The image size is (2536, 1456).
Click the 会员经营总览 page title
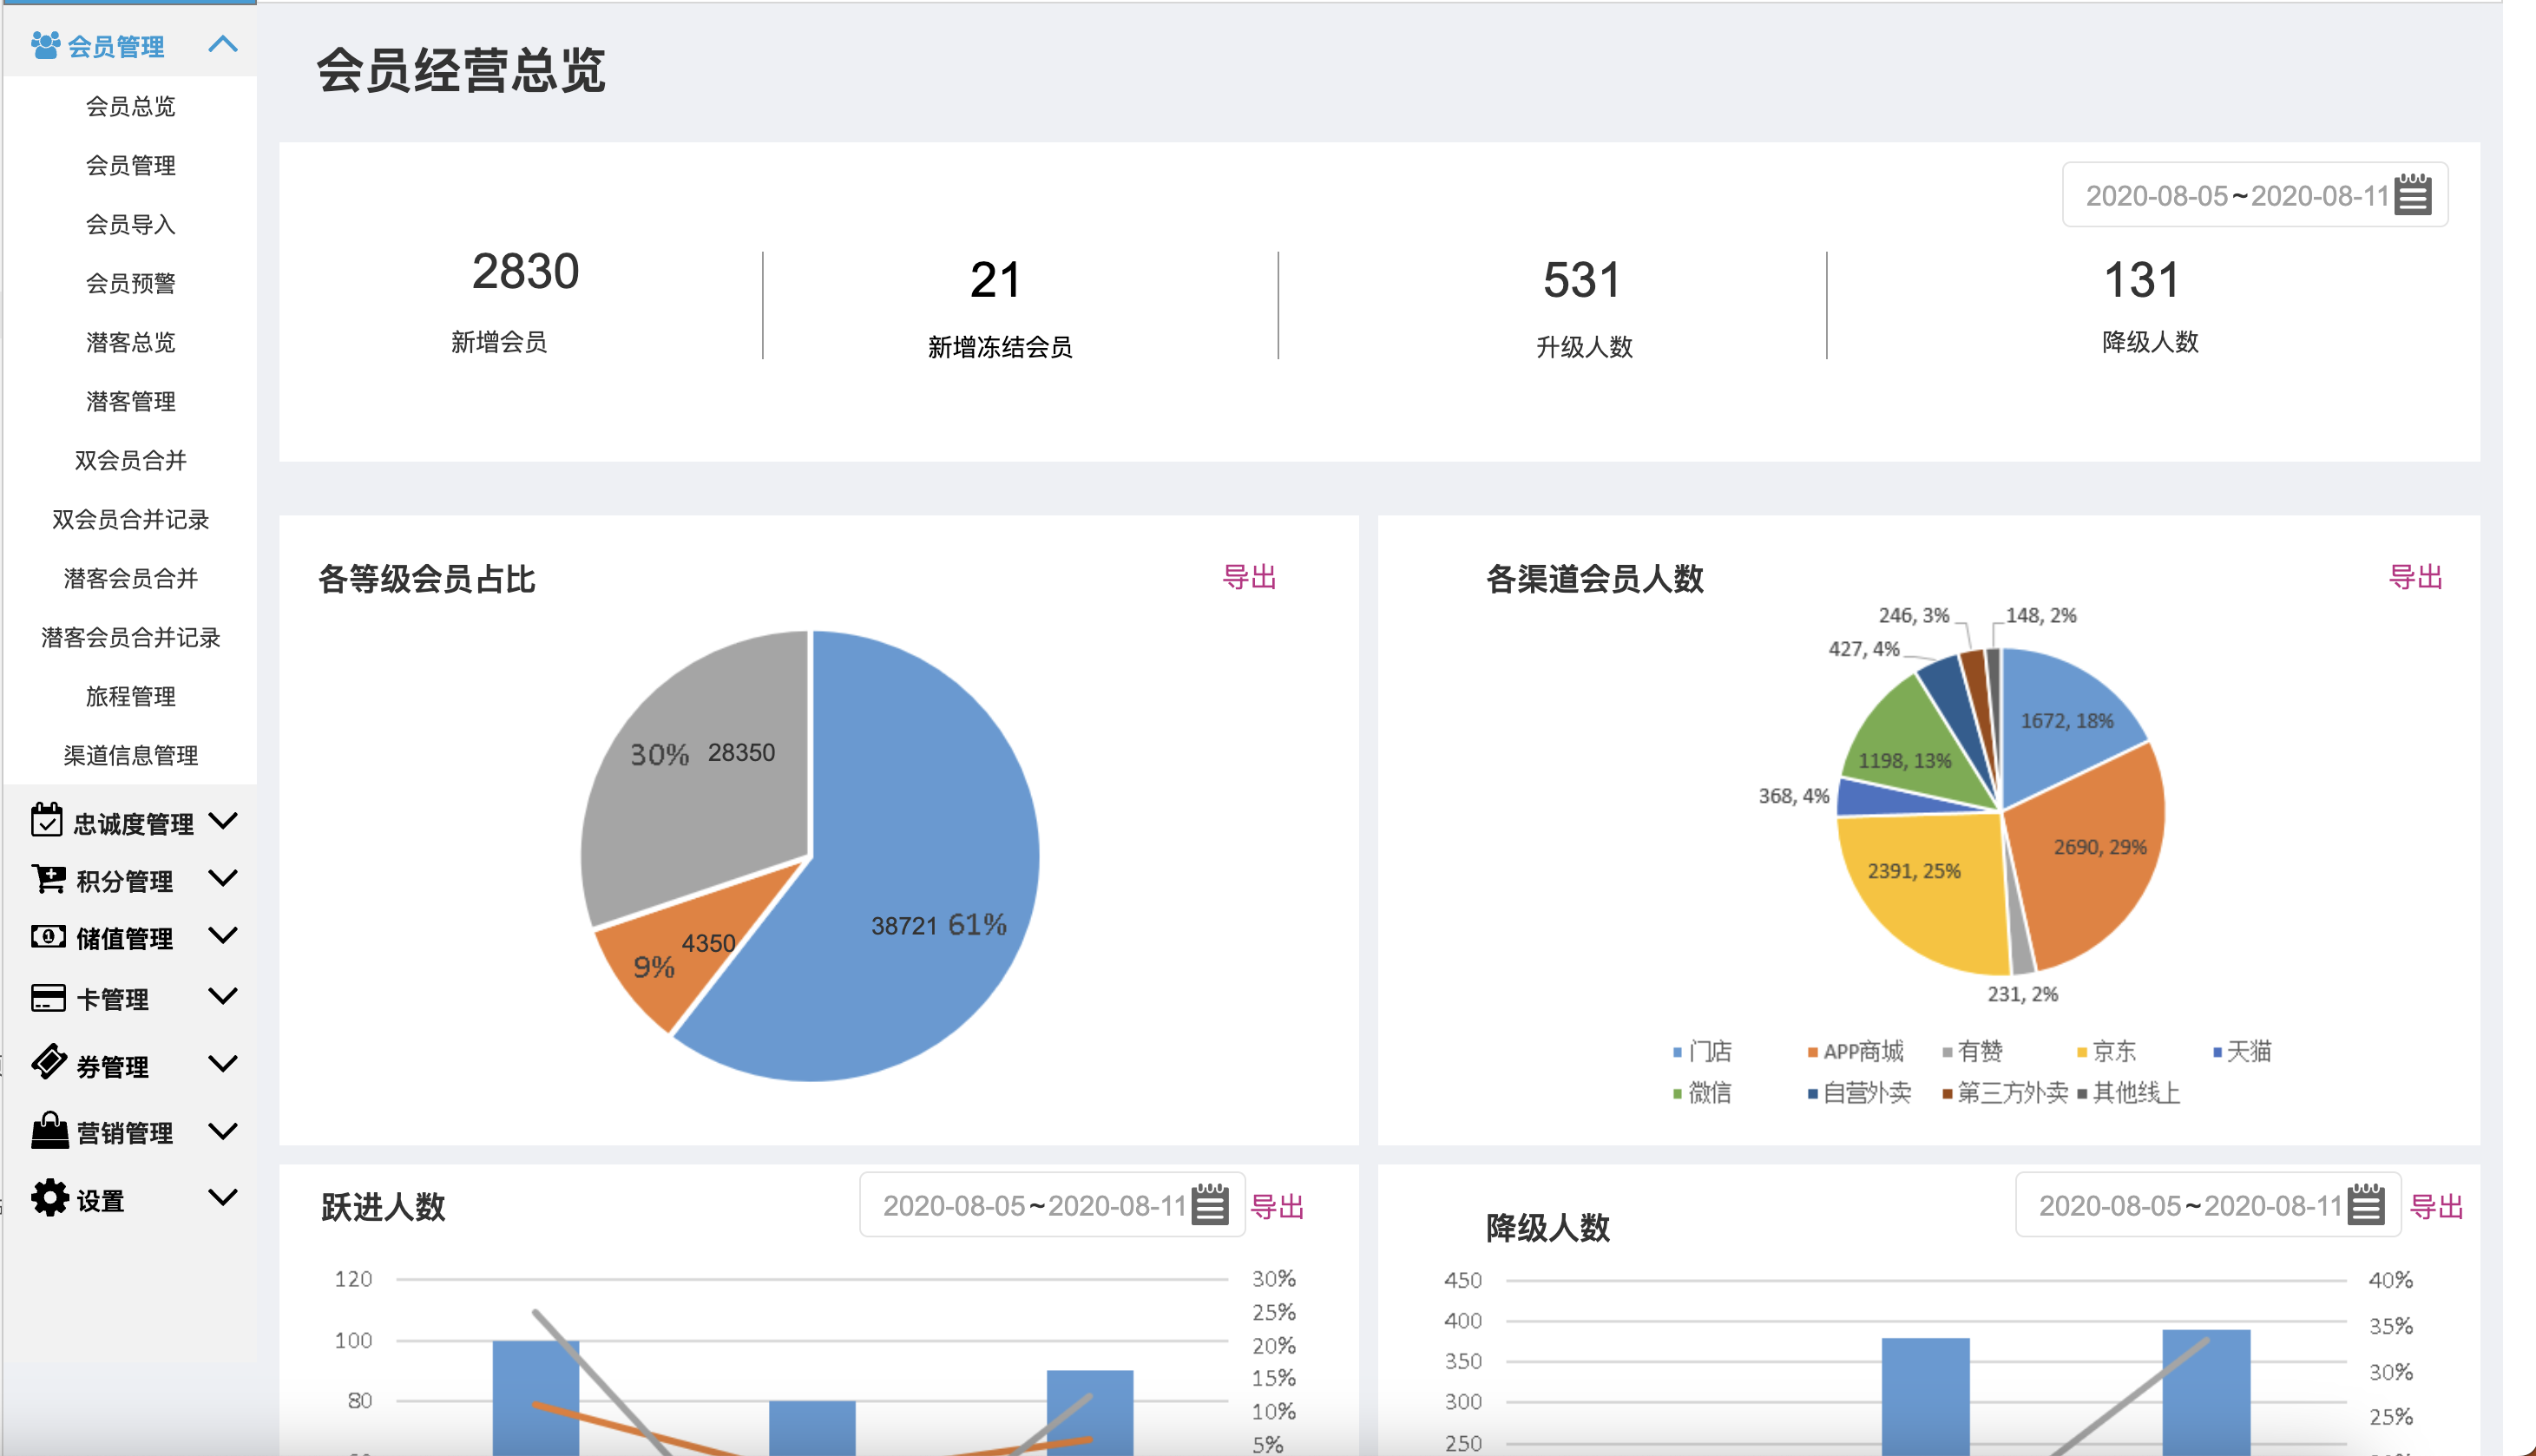[x=461, y=70]
